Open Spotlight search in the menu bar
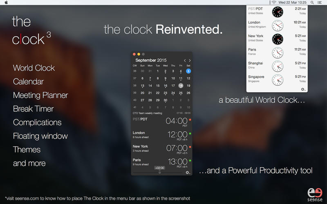The width and height of the screenshot is (327, 204). (x=312, y=2)
